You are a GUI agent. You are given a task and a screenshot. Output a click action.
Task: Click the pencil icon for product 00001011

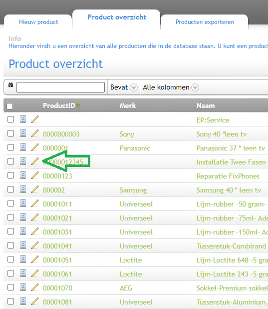click(x=34, y=203)
